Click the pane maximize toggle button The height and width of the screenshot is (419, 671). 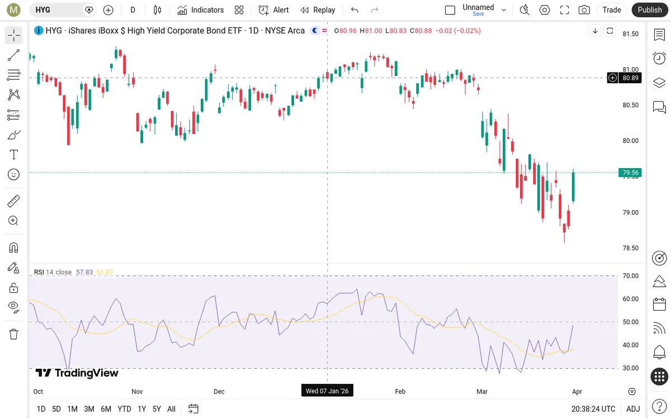pos(610,31)
